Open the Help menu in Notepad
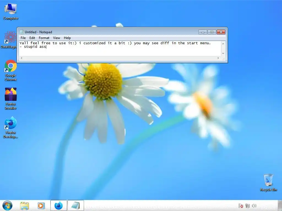282x211 pixels. point(67,38)
